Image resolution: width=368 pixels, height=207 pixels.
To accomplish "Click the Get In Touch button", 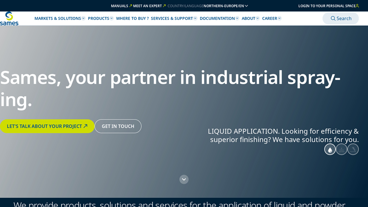I will tap(118, 126).
